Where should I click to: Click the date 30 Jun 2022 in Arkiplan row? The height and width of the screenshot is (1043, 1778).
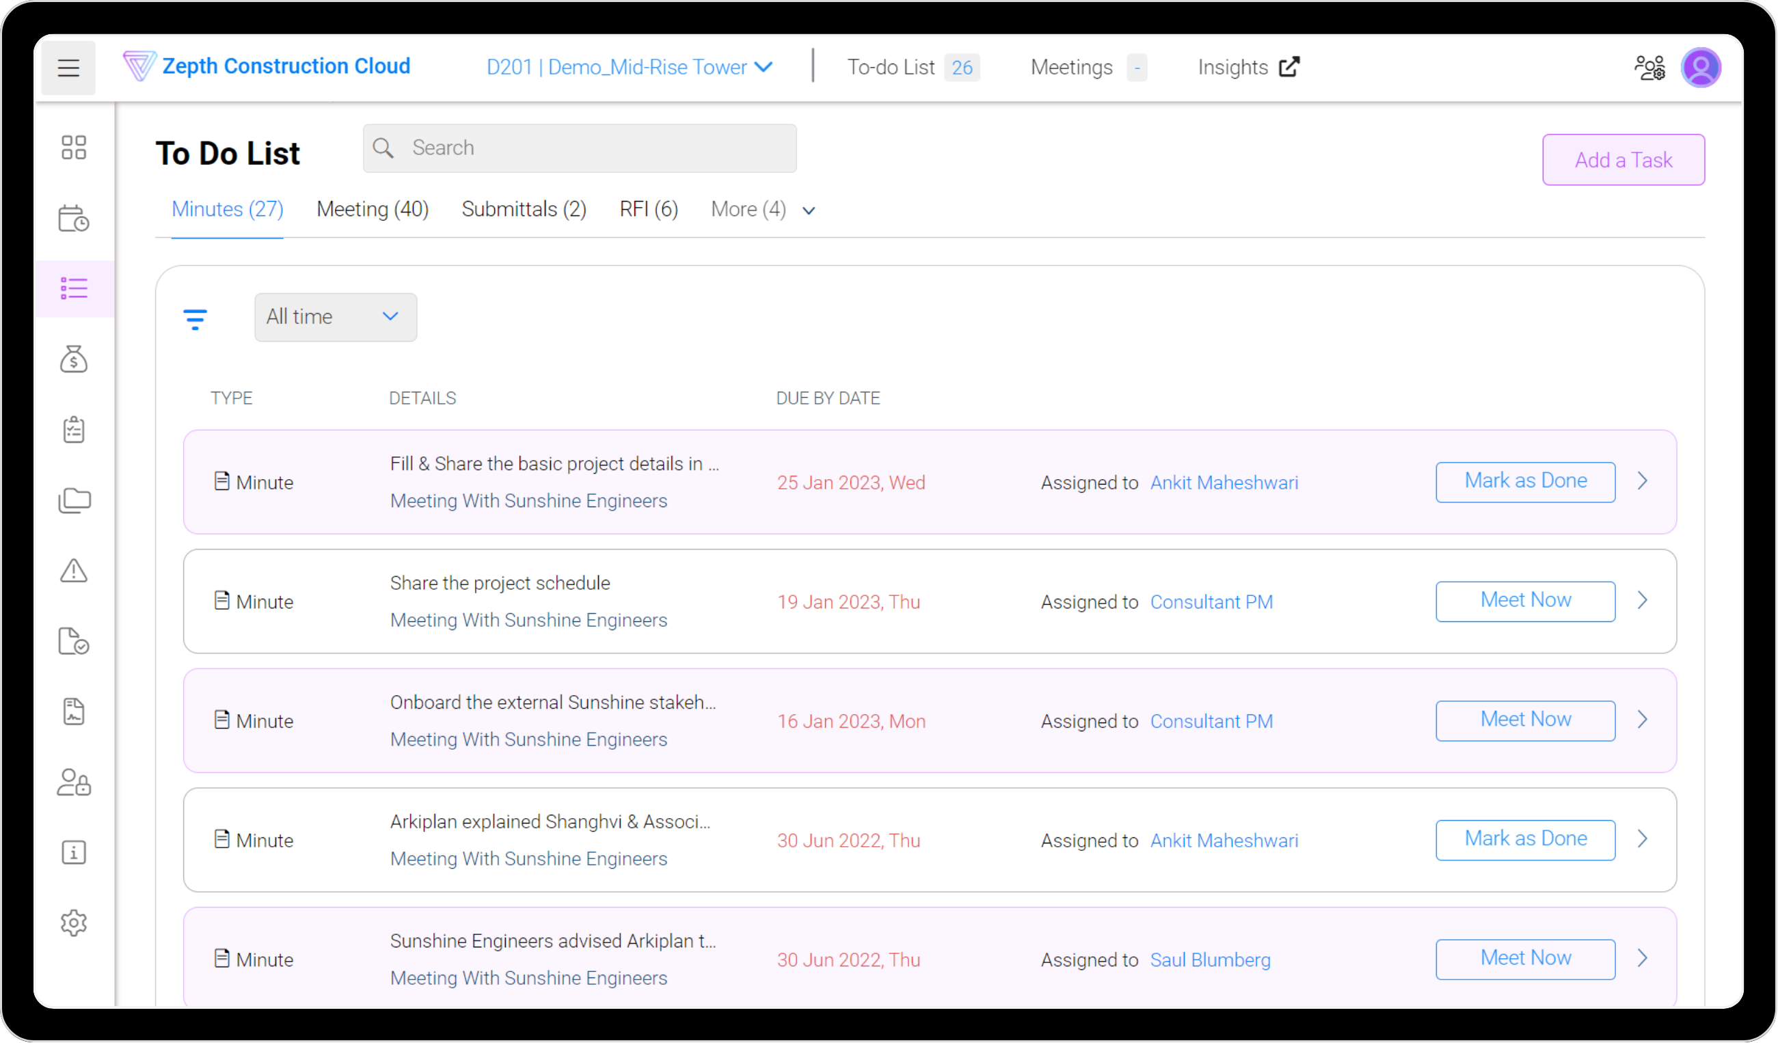pyautogui.click(x=849, y=841)
